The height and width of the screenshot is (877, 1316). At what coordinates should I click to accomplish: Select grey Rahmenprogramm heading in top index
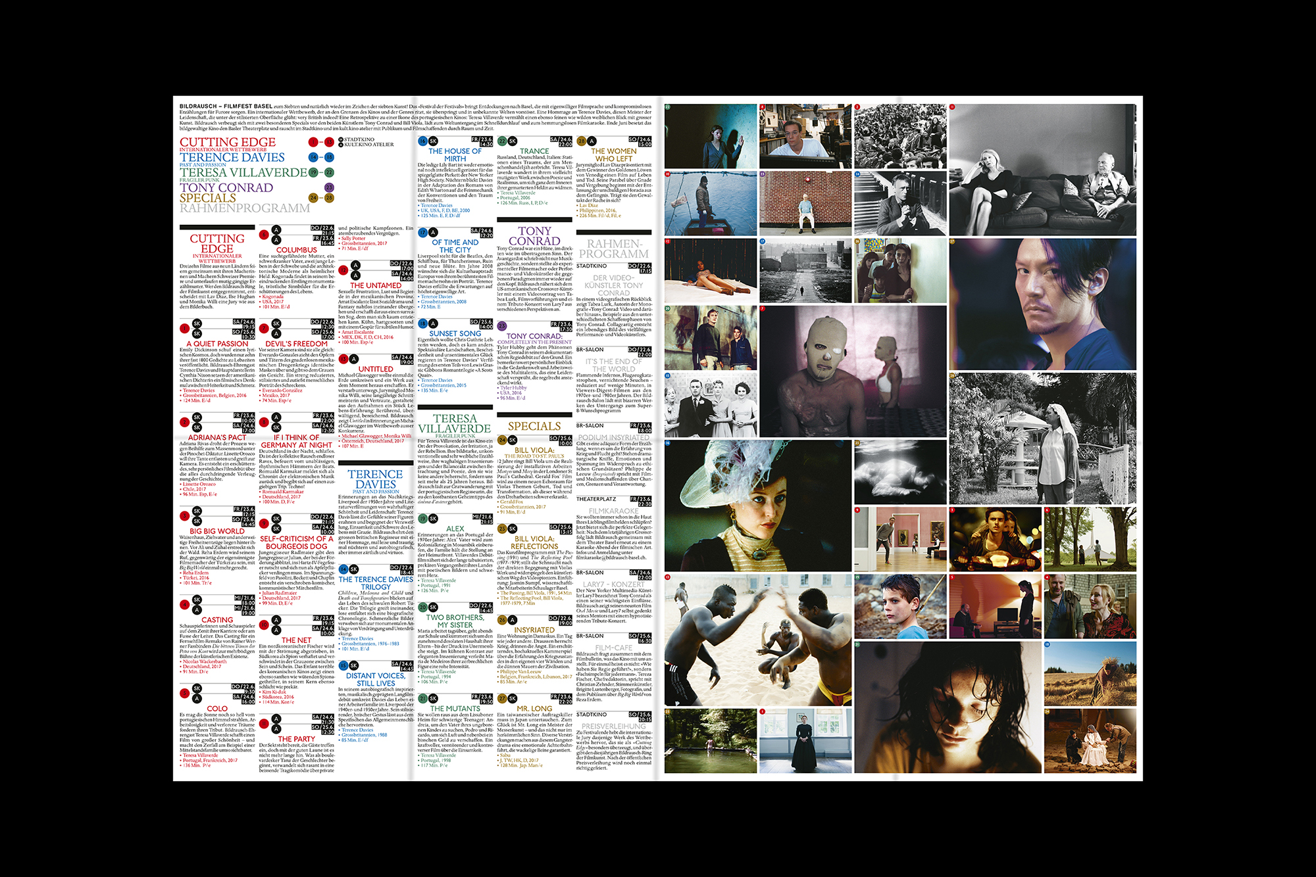click(245, 208)
